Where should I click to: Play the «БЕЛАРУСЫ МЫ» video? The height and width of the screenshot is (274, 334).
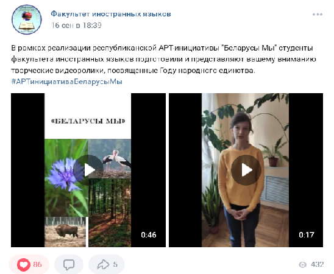(88, 169)
